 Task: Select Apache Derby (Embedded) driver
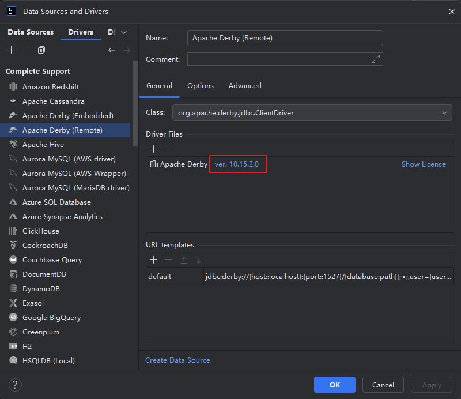click(65, 115)
